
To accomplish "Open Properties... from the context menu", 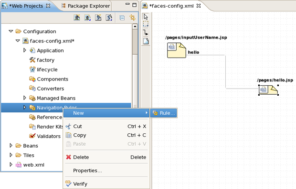I will [106, 170].
